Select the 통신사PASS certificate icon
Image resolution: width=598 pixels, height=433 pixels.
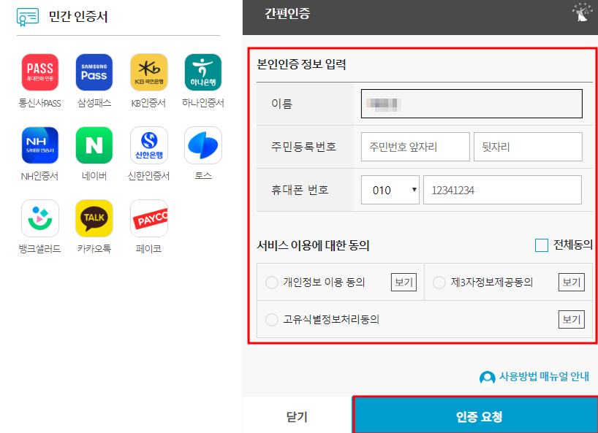tap(39, 72)
